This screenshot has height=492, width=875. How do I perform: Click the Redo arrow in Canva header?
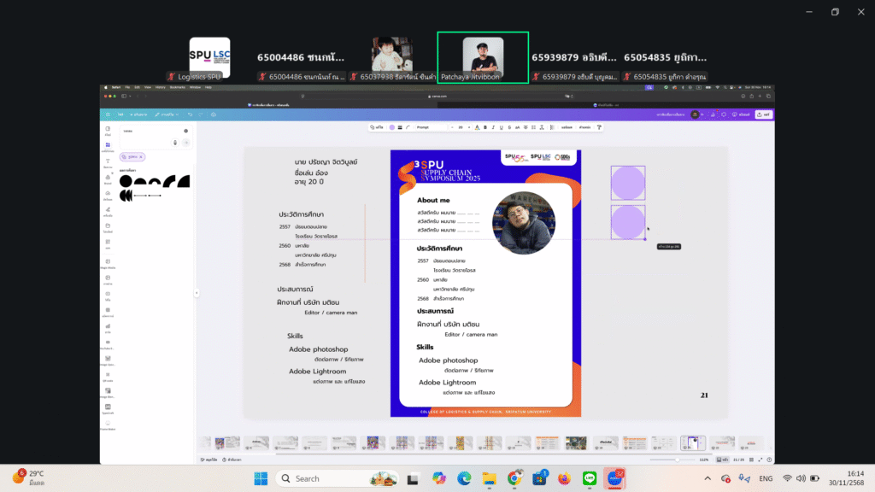200,114
